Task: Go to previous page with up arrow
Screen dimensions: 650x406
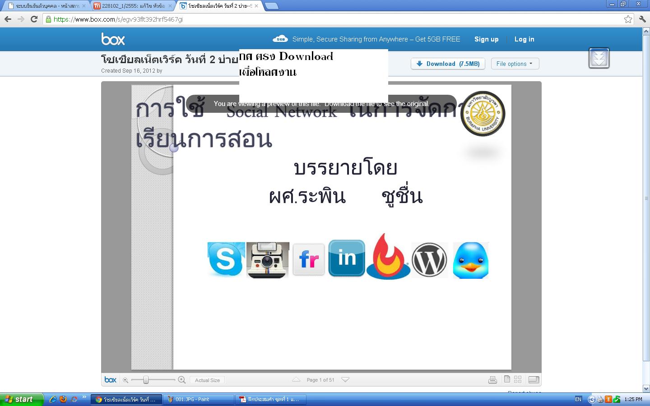Action: pos(296,380)
